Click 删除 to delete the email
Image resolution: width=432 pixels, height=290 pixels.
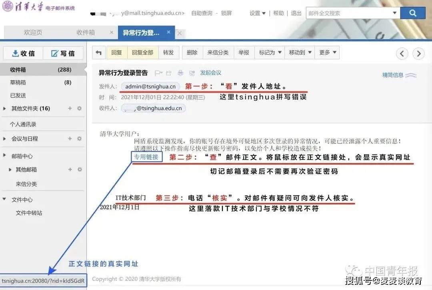pos(192,53)
